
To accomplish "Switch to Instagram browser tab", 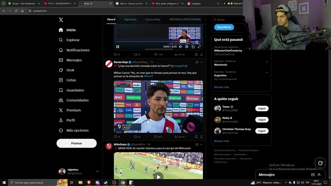I will [203, 4].
